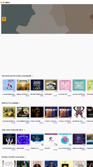Click the price under Zen para intelectuales

pos(14,96)
